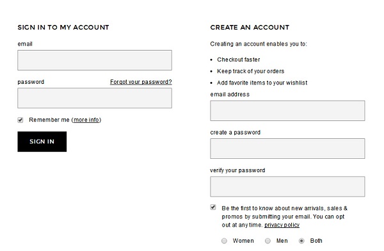Click the Women label text
384x251 pixels.
(243, 241)
